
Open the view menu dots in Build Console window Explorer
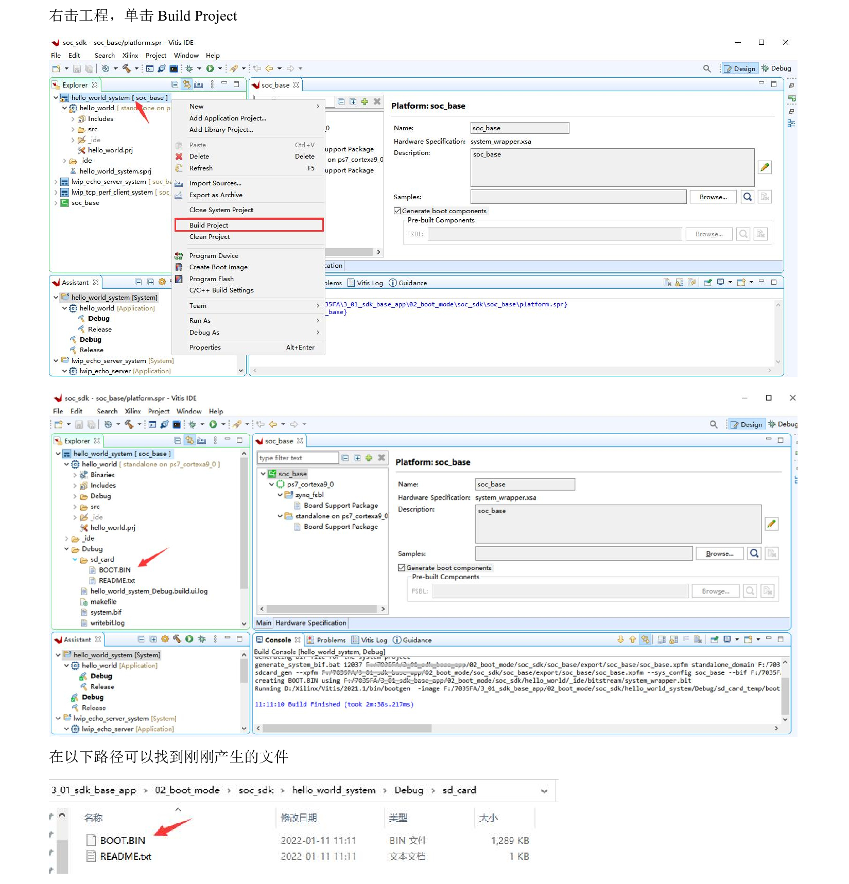[x=215, y=441]
